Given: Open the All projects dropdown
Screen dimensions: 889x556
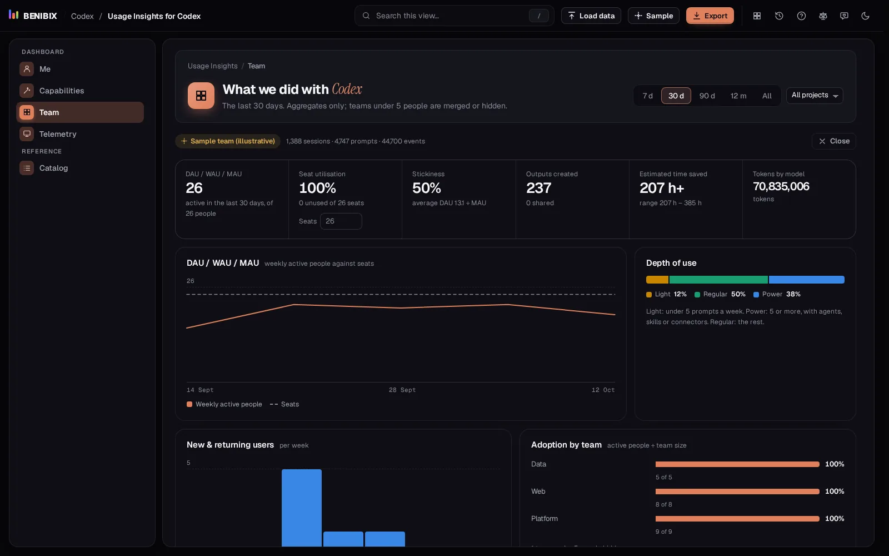Looking at the screenshot, I should [x=815, y=96].
